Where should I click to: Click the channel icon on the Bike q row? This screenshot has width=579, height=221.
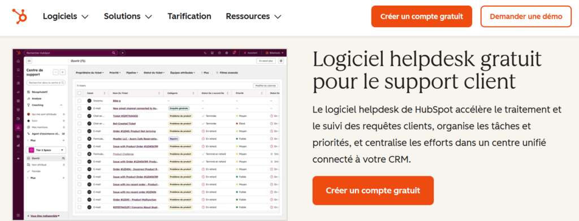pyautogui.click(x=89, y=101)
